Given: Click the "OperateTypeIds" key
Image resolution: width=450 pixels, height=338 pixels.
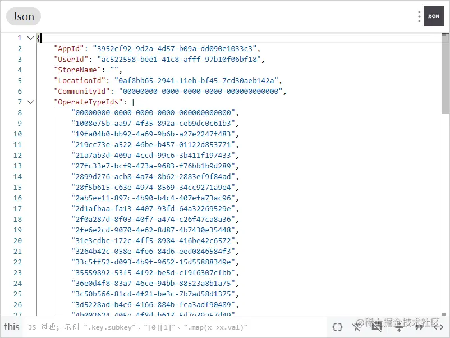Looking at the screenshot, I should pyautogui.click(x=89, y=102).
